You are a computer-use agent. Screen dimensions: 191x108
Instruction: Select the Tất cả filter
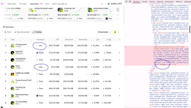[x=8, y=32]
